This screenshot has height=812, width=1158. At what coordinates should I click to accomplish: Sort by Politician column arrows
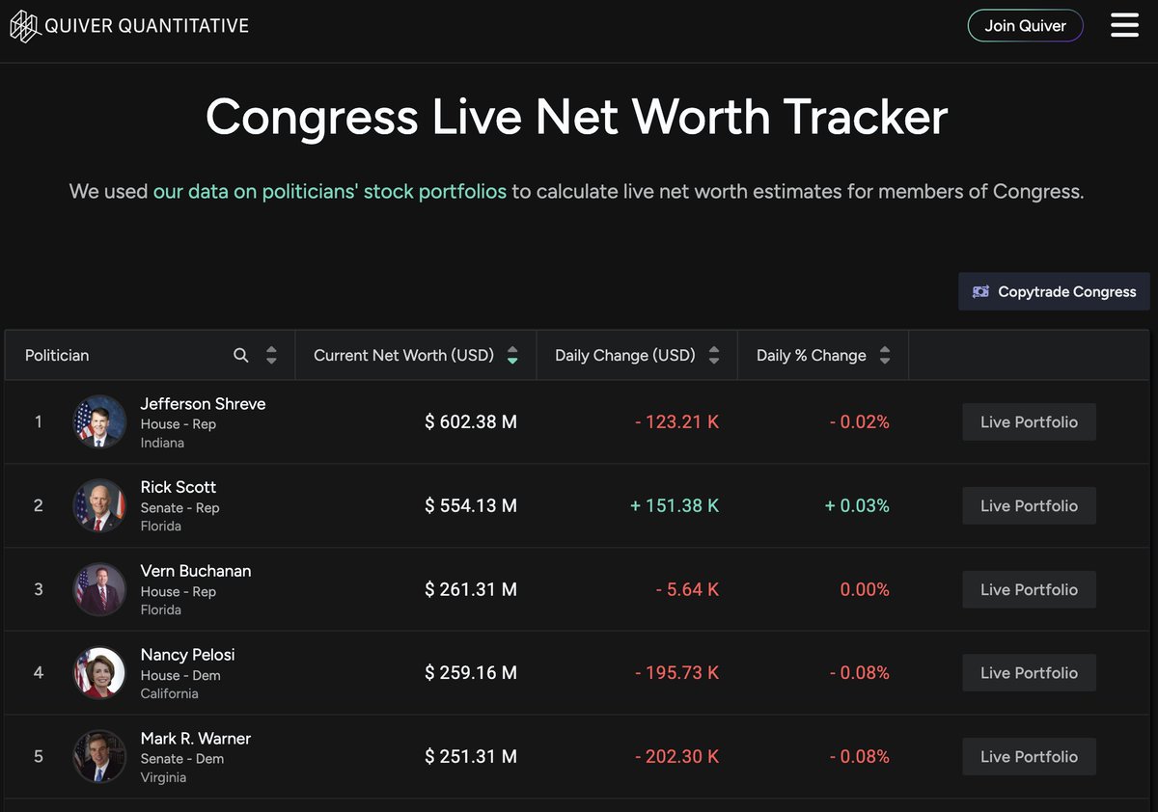pos(271,355)
